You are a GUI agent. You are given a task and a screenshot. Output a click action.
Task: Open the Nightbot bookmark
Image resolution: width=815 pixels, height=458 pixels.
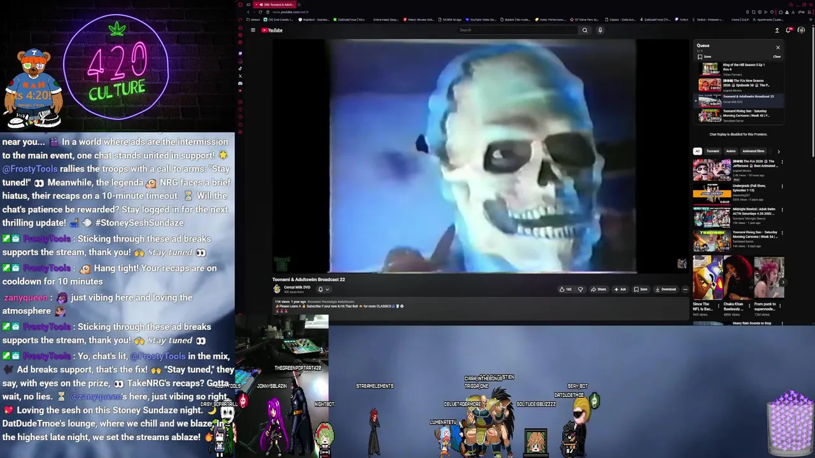(x=315, y=20)
